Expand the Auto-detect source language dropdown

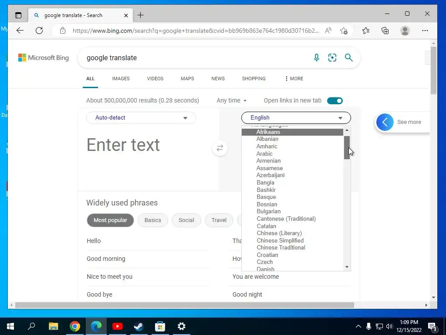(x=141, y=118)
